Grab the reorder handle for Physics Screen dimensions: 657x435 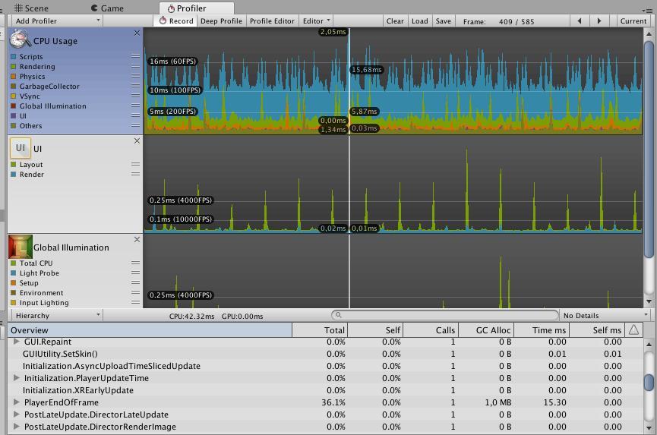pyautogui.click(x=135, y=76)
